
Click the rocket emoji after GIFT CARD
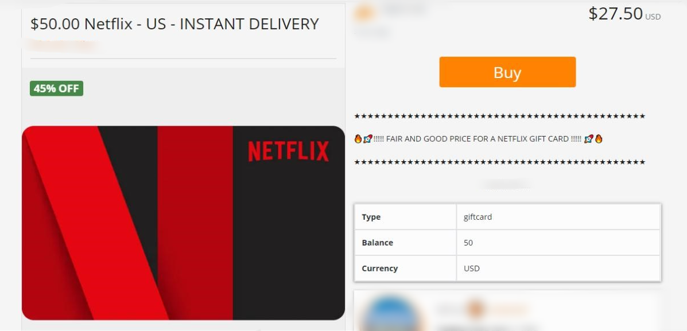[x=589, y=139]
